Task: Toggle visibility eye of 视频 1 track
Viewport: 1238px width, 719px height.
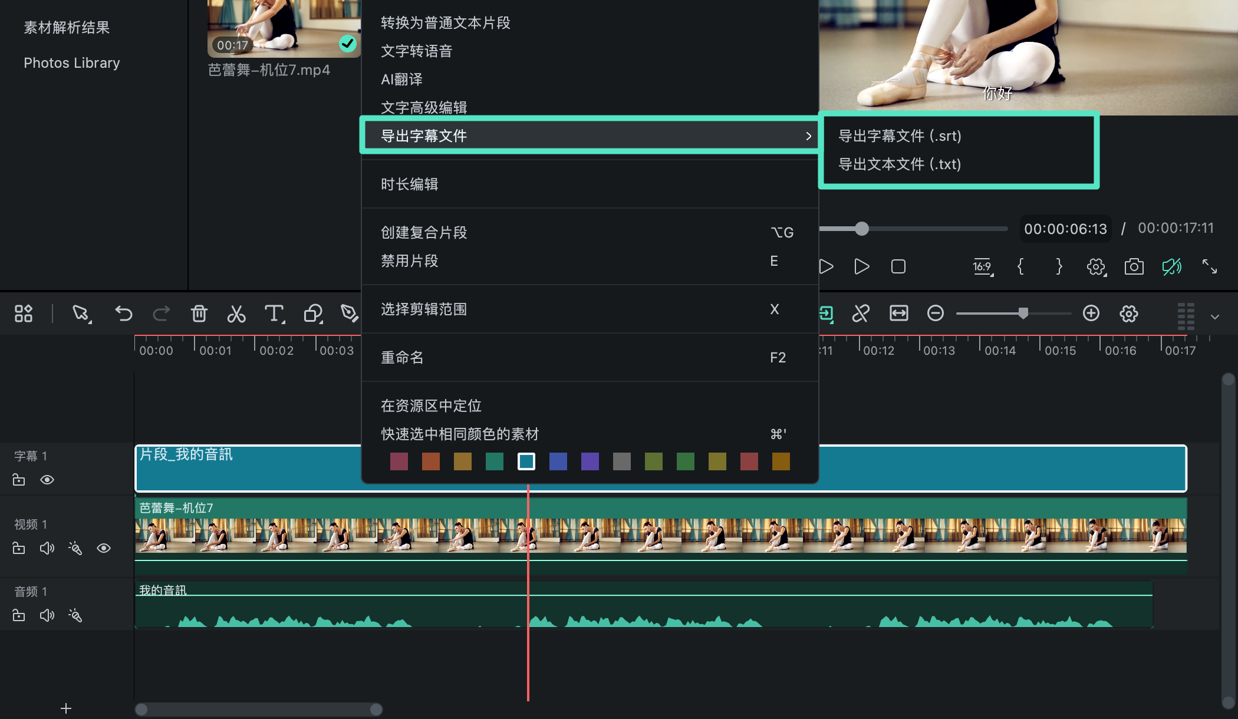Action: [104, 548]
